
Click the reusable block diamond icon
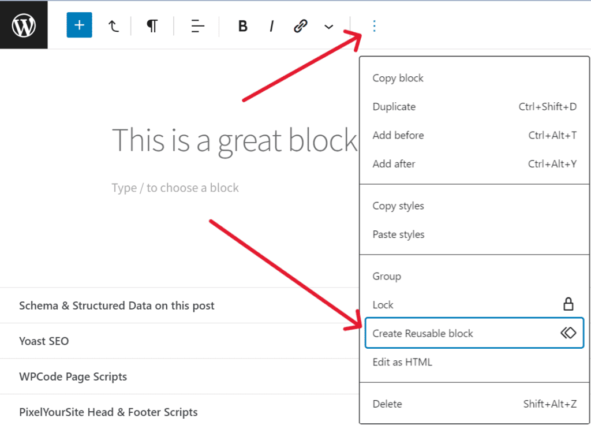point(568,333)
